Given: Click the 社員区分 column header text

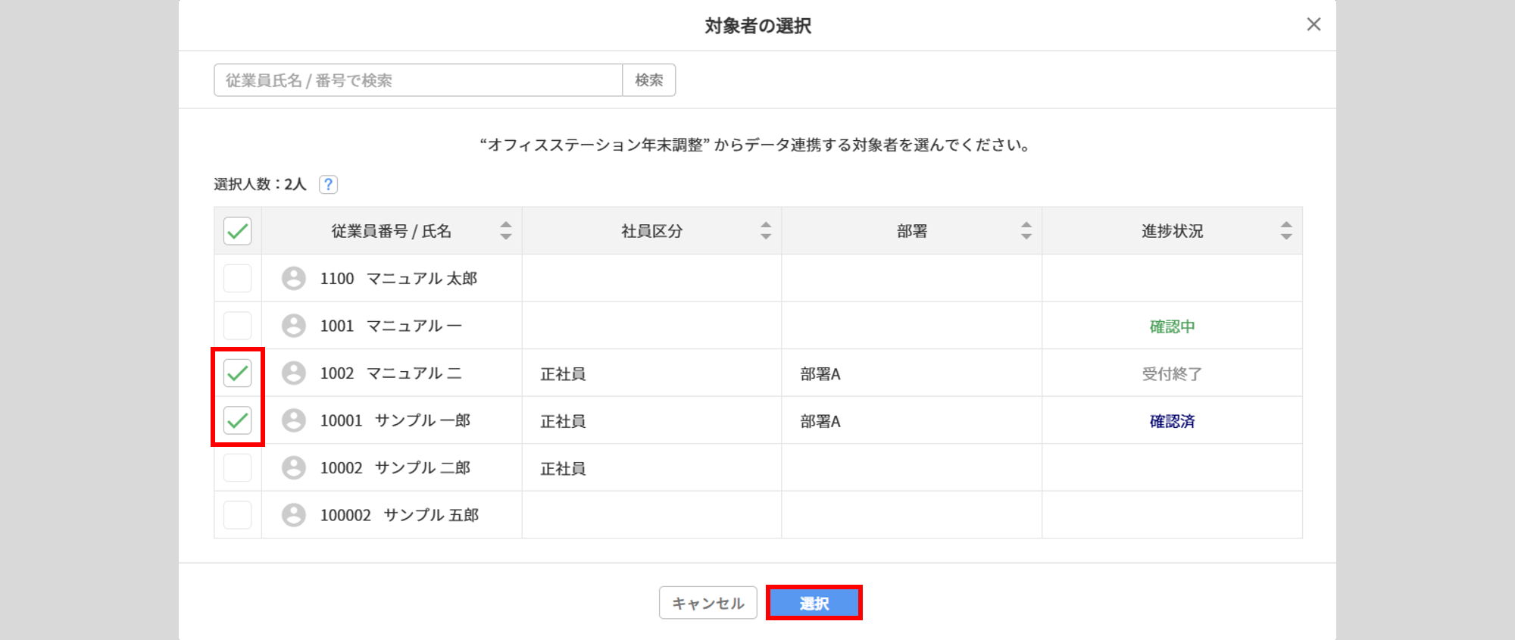Looking at the screenshot, I should [x=651, y=231].
